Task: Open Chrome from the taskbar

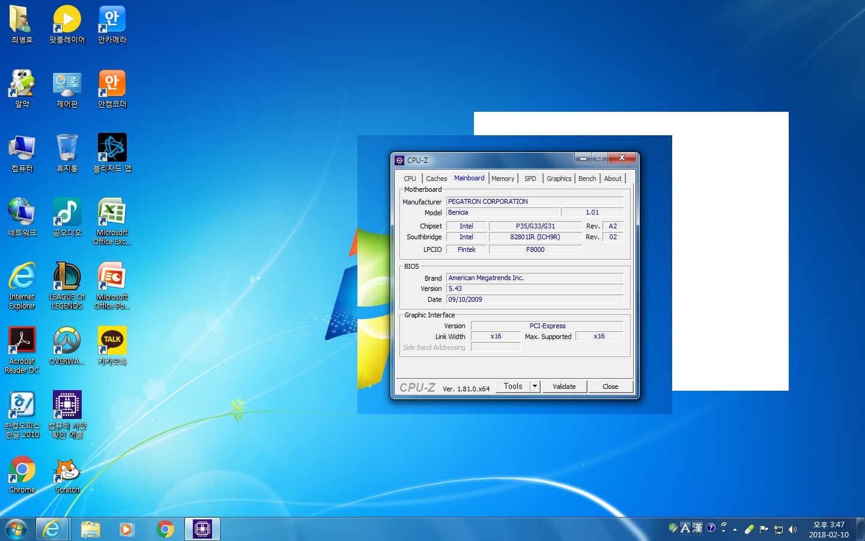Action: (165, 529)
